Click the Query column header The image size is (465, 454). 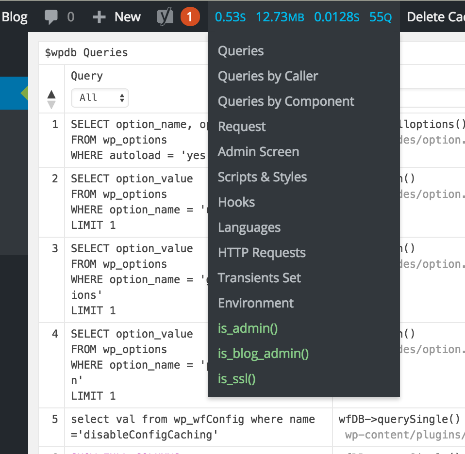(87, 76)
